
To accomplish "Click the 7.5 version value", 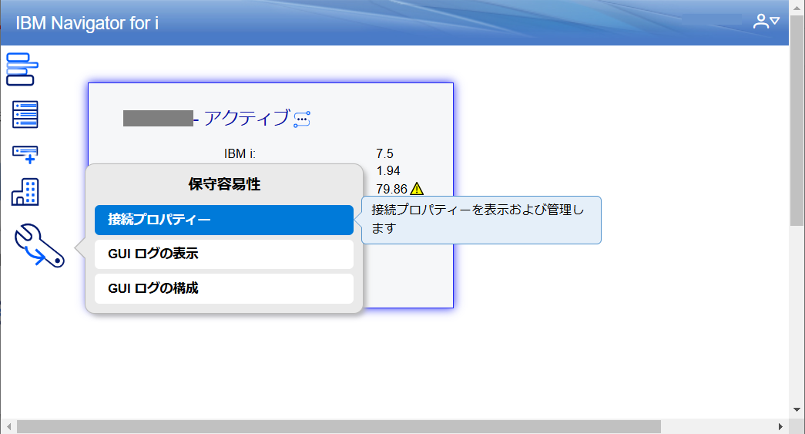I will (x=384, y=153).
